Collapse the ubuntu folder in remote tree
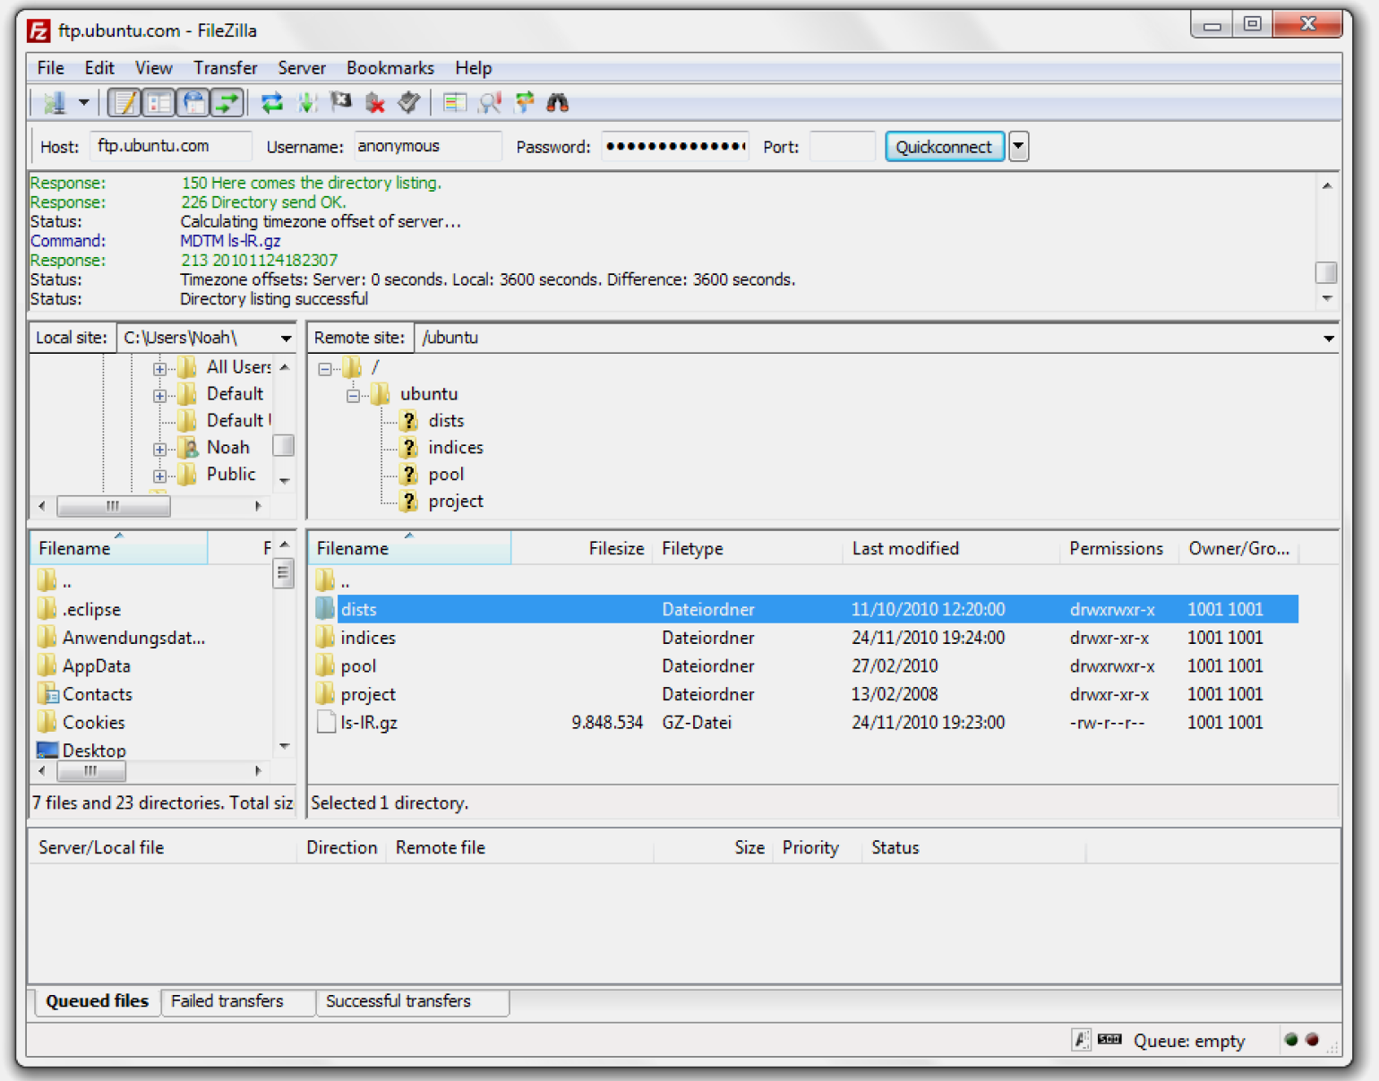Screen dimensions: 1379x1081 (354, 395)
